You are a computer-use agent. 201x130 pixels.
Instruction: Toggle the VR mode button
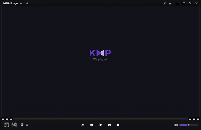[x=14, y=125]
